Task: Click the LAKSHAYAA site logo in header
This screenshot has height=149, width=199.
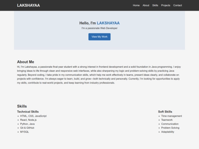Action: coord(28,5)
